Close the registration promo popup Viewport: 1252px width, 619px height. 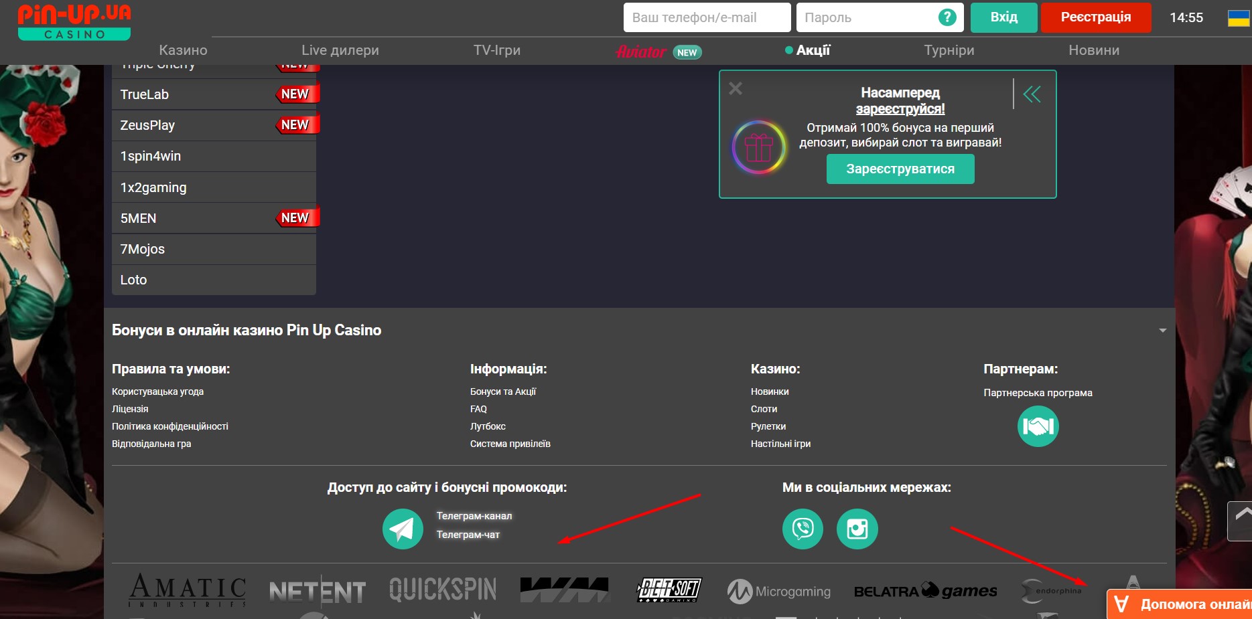coord(736,88)
